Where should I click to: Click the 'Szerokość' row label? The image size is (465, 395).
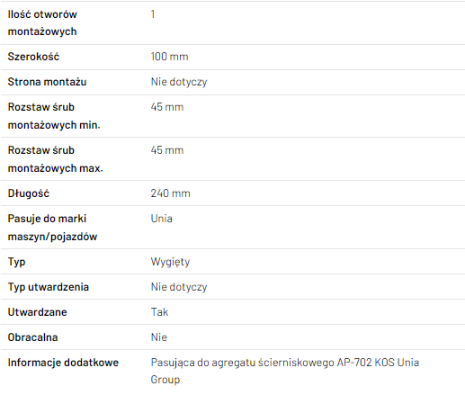tap(33, 57)
